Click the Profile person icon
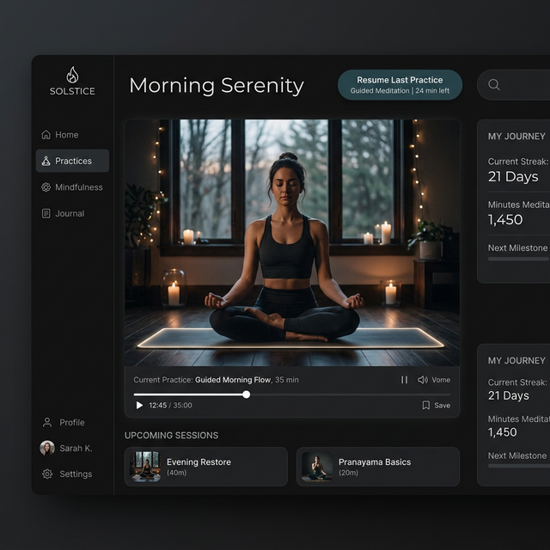 coord(47,423)
